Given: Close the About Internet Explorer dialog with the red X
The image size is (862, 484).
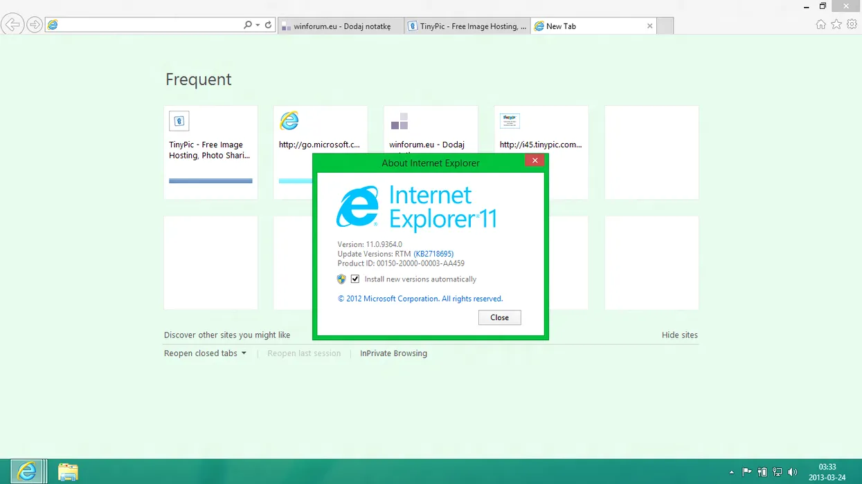Looking at the screenshot, I should (534, 160).
